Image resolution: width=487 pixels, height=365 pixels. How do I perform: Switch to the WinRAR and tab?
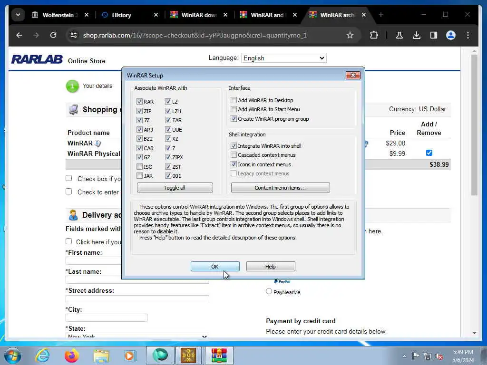coord(268,15)
